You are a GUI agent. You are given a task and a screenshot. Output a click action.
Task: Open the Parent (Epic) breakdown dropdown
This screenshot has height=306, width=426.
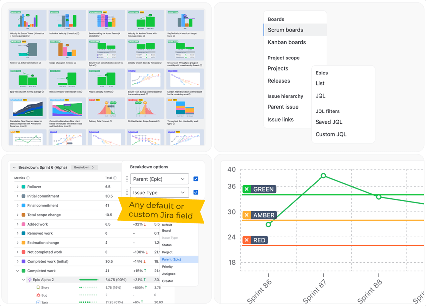click(x=159, y=179)
